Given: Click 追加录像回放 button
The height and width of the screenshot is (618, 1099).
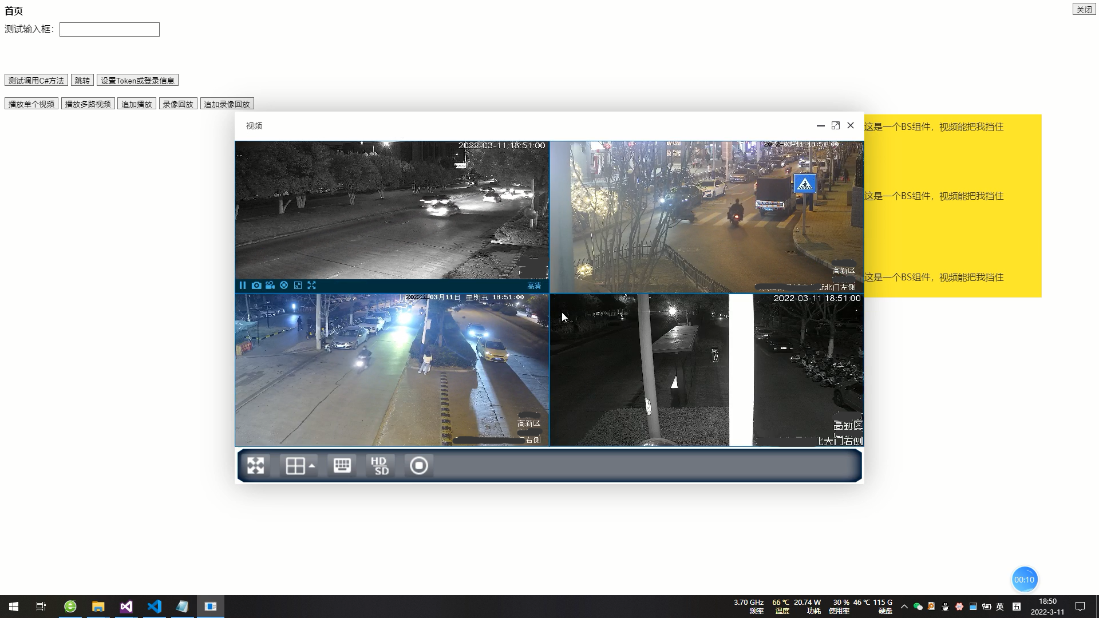Looking at the screenshot, I should tap(227, 104).
